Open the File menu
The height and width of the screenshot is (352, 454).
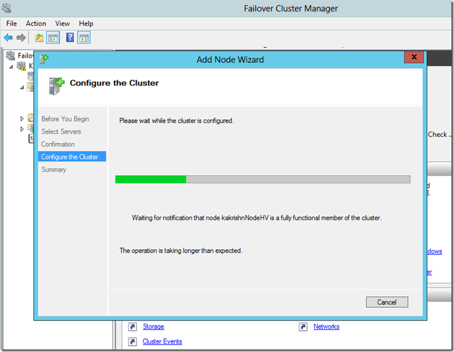(x=11, y=23)
